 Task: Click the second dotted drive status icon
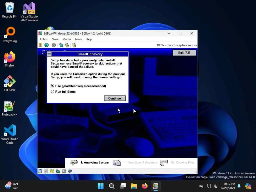[46, 171]
